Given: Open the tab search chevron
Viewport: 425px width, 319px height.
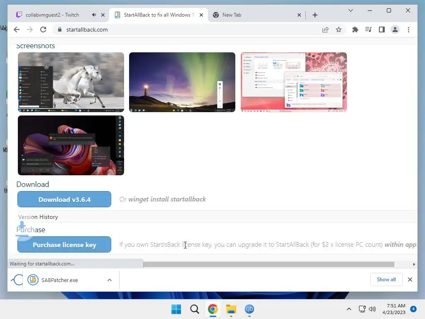Looking at the screenshot, I should coord(350,10).
